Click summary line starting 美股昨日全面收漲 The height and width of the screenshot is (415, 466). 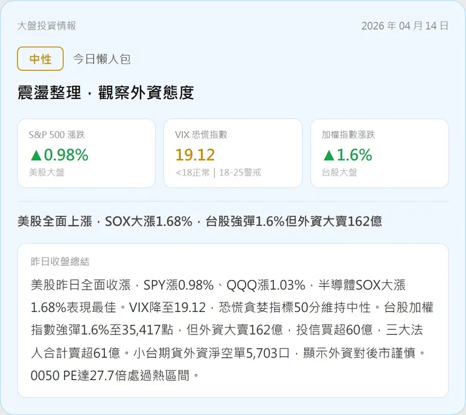pyautogui.click(x=218, y=285)
